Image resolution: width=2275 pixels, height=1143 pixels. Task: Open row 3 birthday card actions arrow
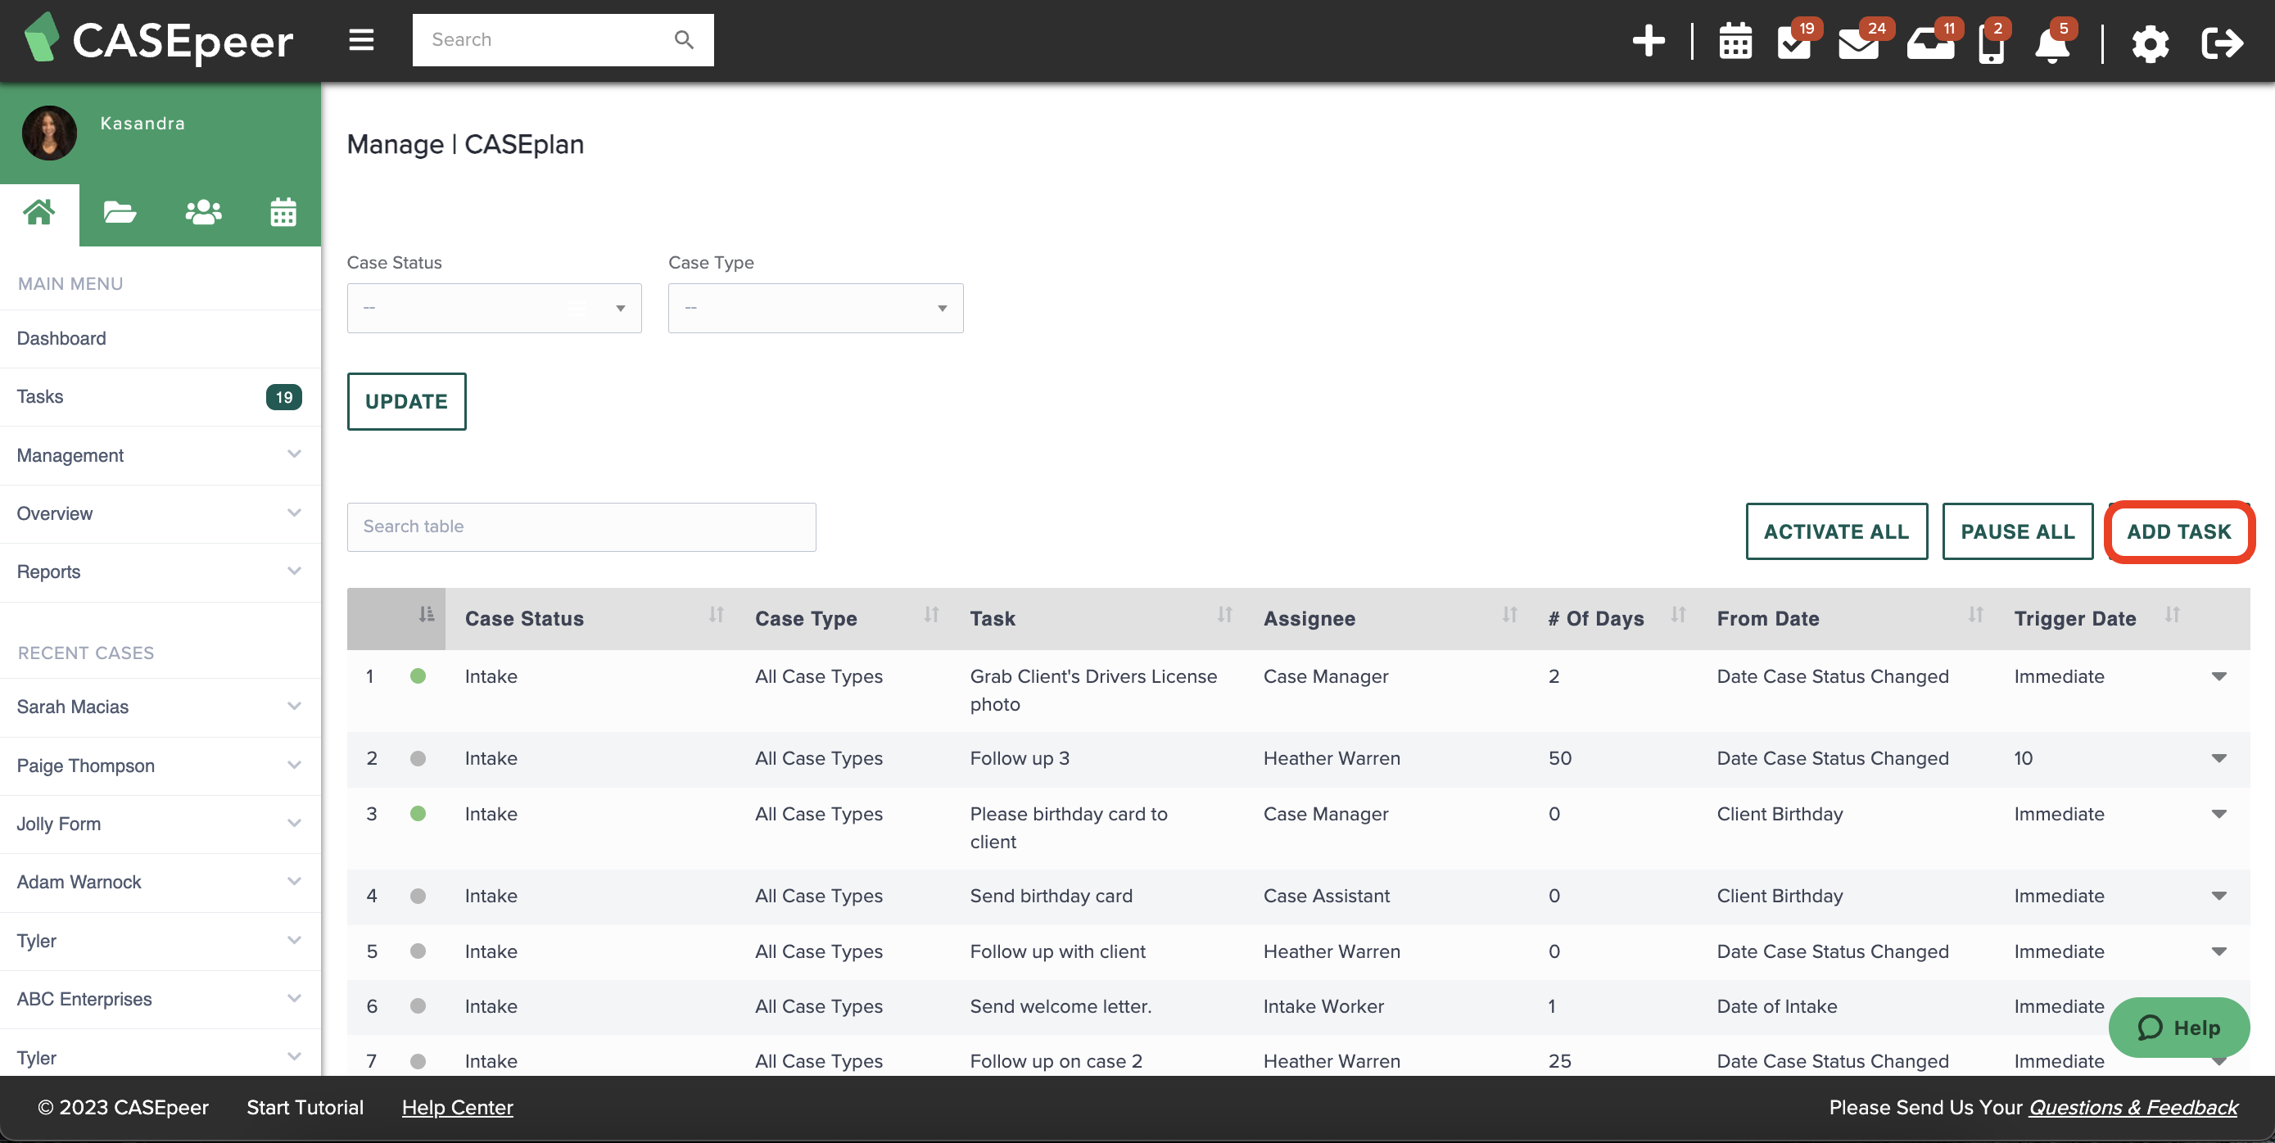[2218, 814]
